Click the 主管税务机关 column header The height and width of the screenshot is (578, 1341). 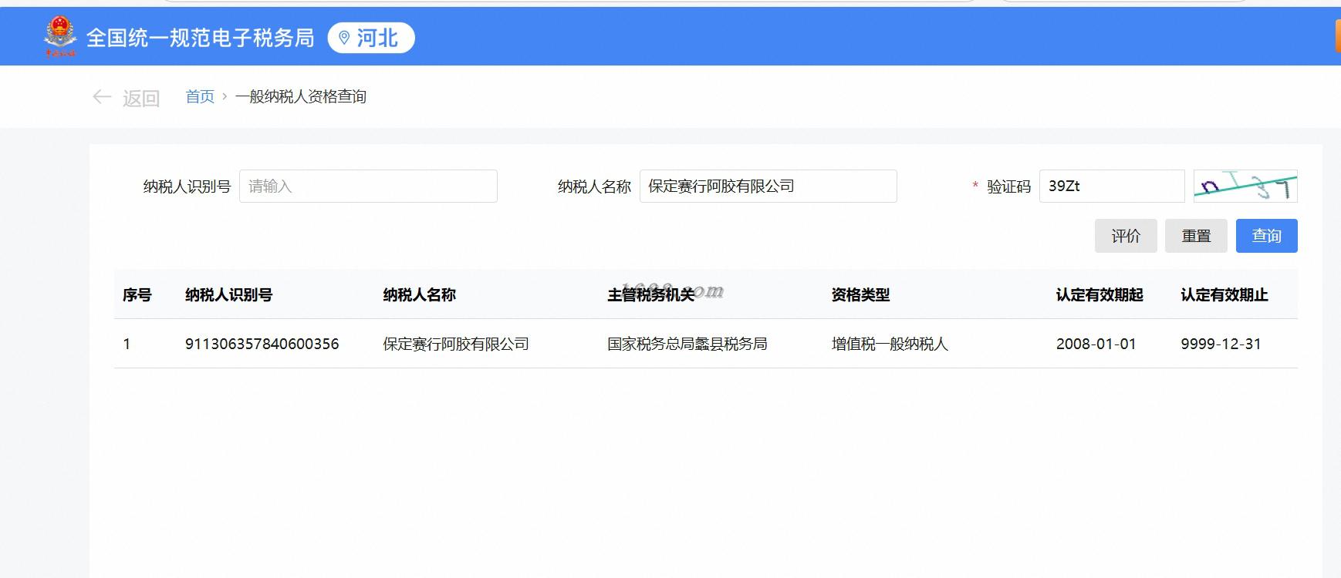point(651,295)
